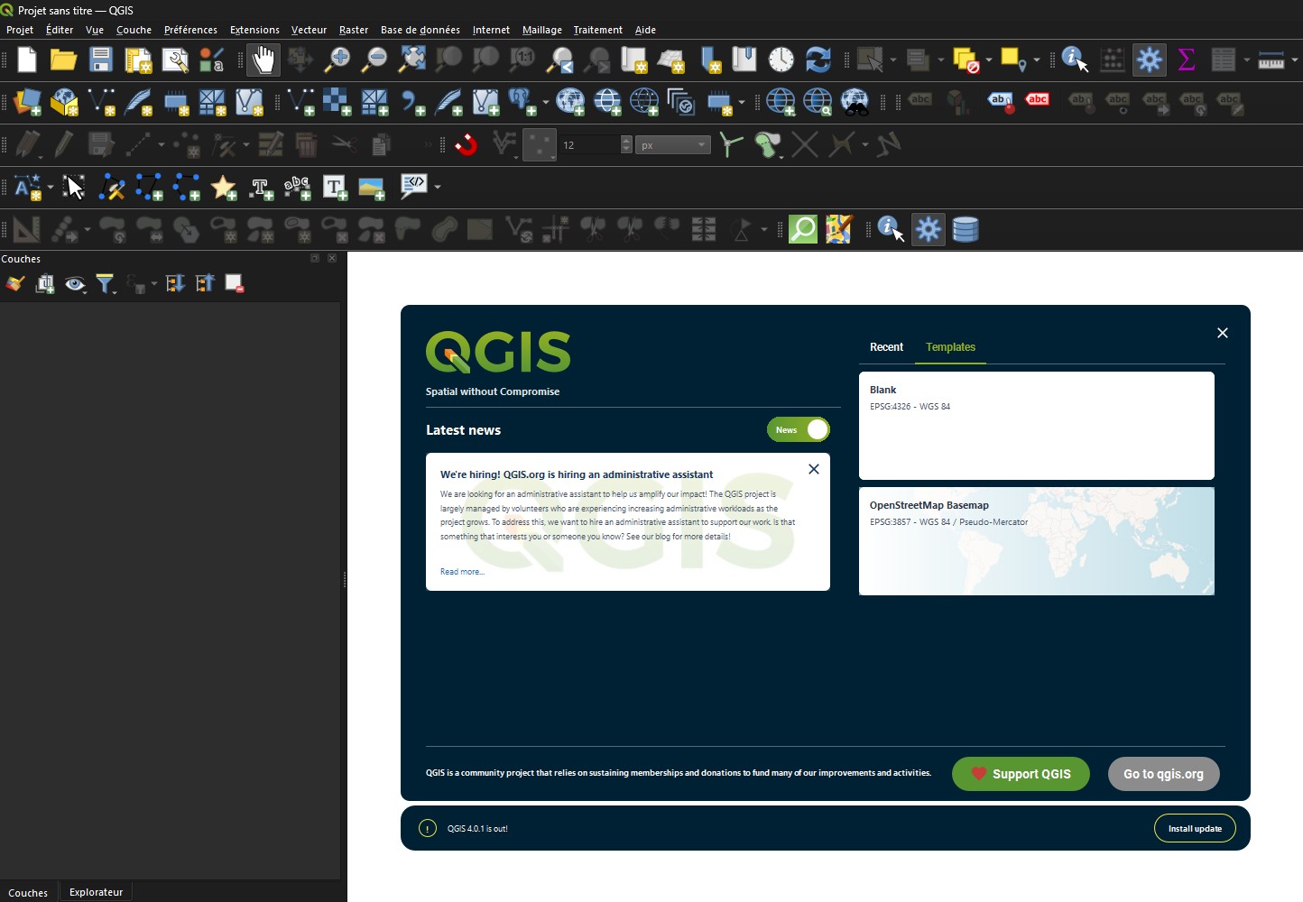Screen dimensions: 1303x902
Task: Open statistical summary sigma icon
Action: point(1187,60)
